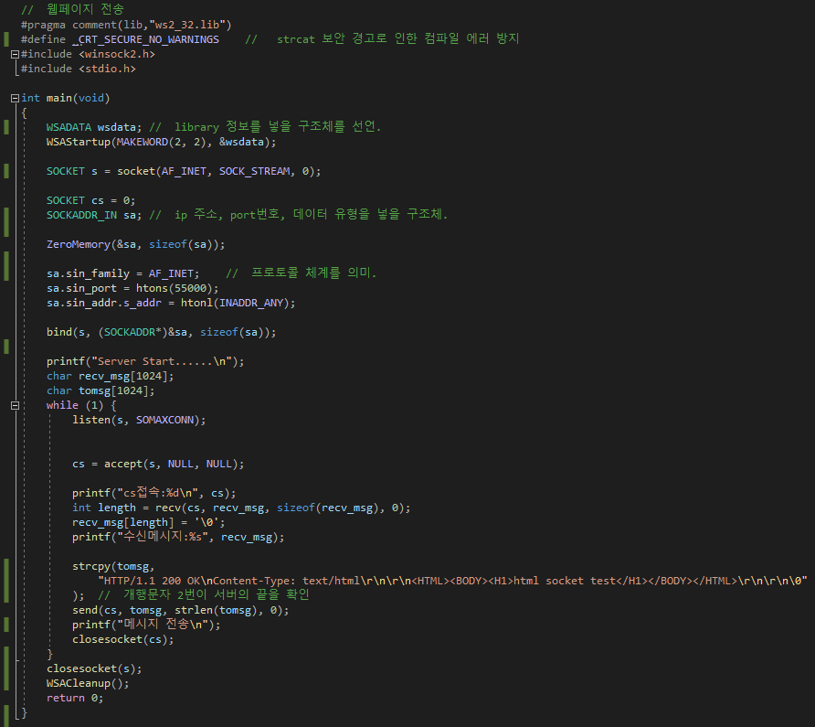Click the return 0; statement
Screen dimensions: 815x727
(75, 698)
